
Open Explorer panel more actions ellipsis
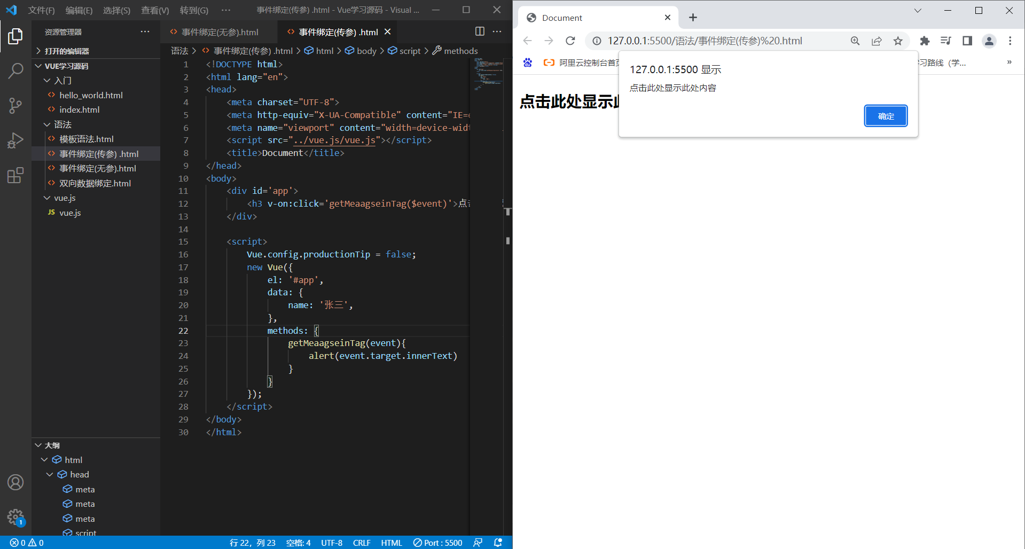click(x=145, y=32)
